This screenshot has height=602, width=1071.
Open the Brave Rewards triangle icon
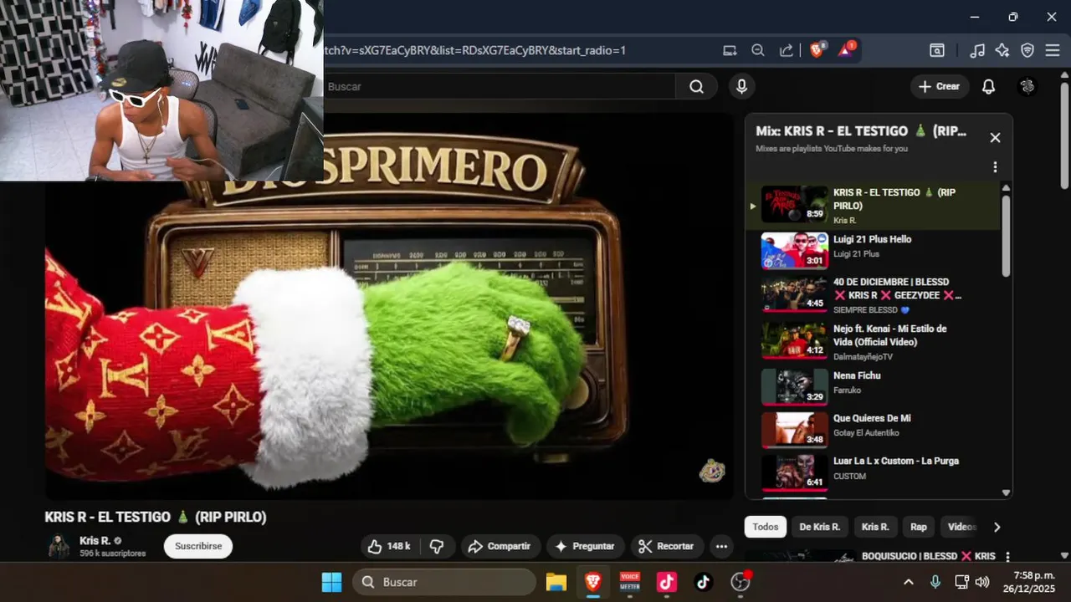[x=846, y=49]
